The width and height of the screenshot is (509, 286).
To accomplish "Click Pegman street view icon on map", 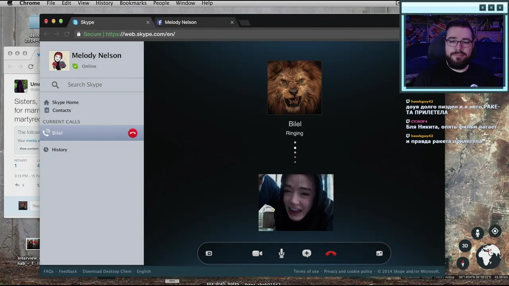I will [478, 234].
